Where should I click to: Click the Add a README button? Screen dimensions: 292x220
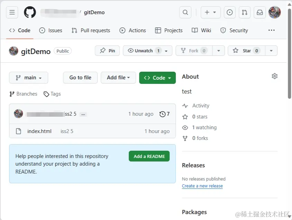pyautogui.click(x=149, y=156)
